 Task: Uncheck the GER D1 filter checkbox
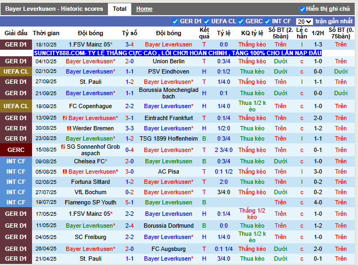point(175,22)
